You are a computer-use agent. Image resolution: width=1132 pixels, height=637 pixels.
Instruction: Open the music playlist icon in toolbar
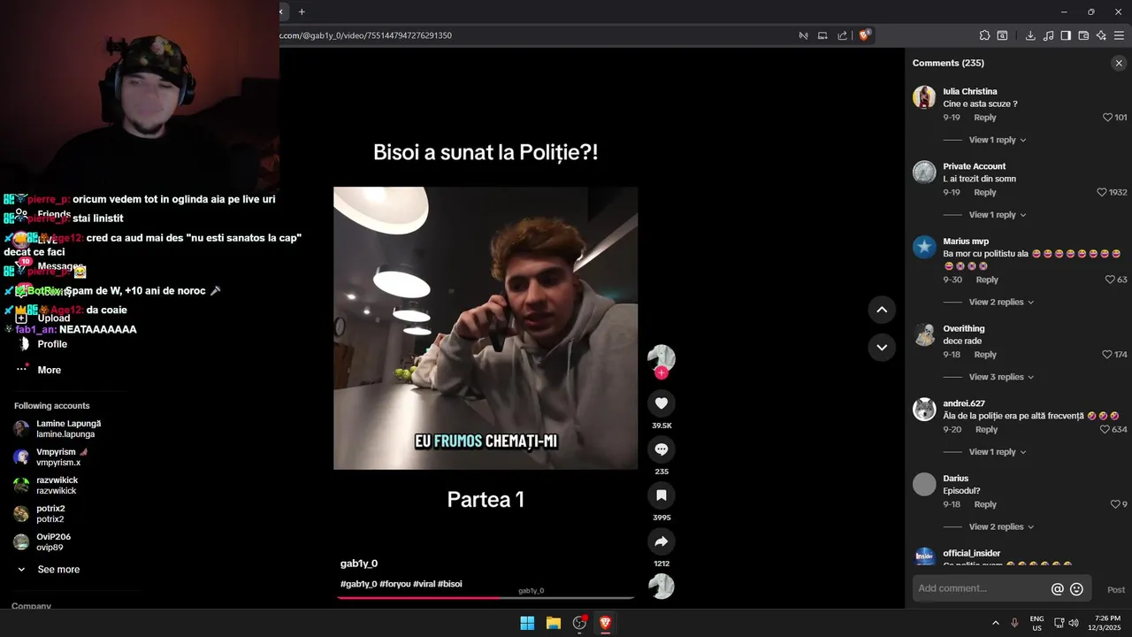pos(1048,35)
